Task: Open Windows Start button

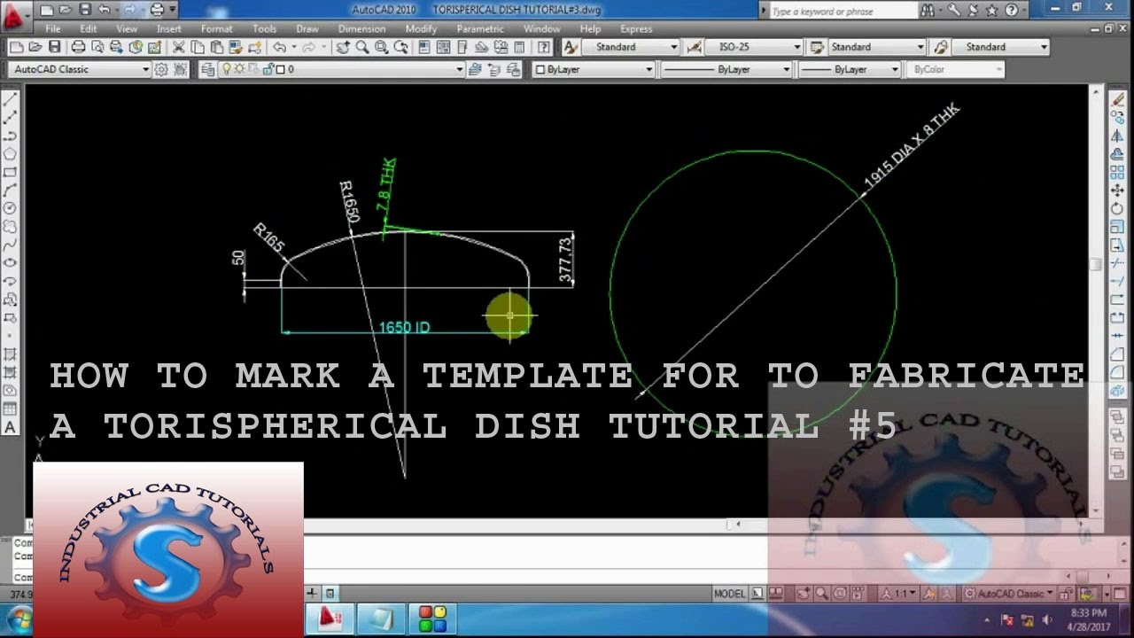Action: pyautogui.click(x=18, y=618)
